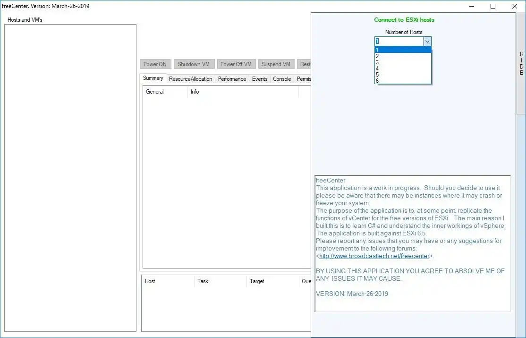Click the Suspend VM button
This screenshot has height=338, width=526.
pos(276,64)
